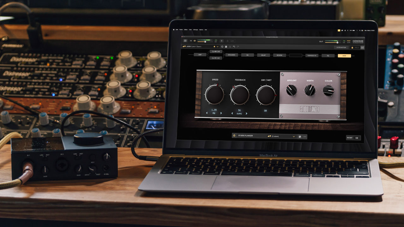Step speed unit right from Hz
404x227 pixels.
(221, 113)
